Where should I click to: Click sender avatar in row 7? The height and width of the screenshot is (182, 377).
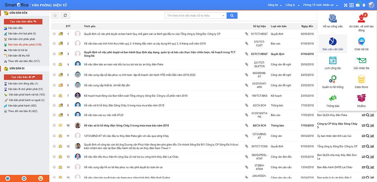(77, 95)
